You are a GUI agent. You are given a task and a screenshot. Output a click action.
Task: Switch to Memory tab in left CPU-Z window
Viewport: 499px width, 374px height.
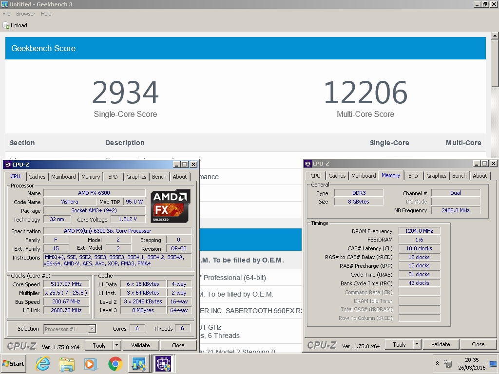(x=90, y=176)
